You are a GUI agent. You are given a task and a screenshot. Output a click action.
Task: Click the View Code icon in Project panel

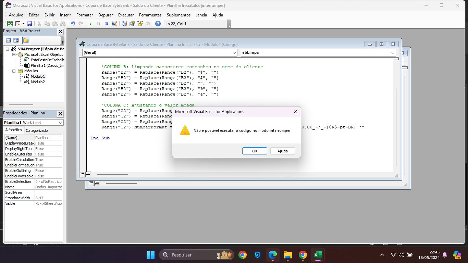click(8, 40)
